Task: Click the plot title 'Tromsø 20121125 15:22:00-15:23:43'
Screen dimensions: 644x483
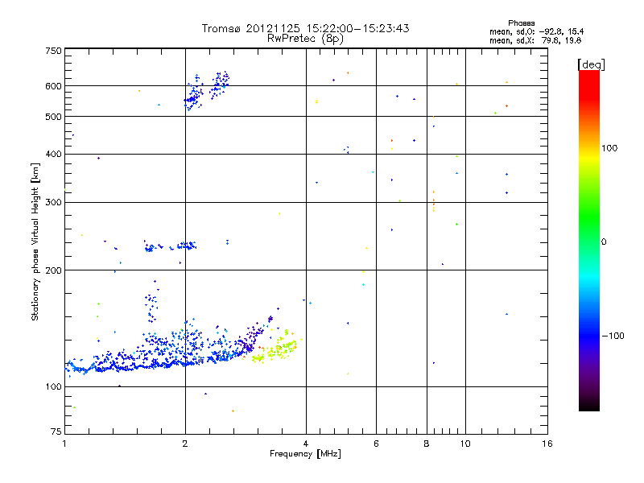Action: (x=305, y=28)
